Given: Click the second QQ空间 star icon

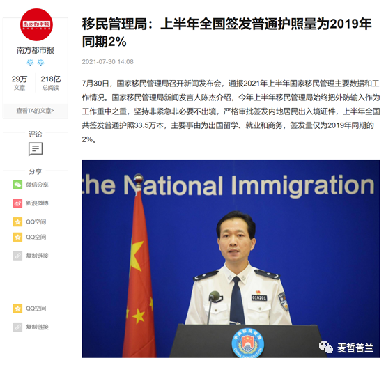Looking at the screenshot, I should pyautogui.click(x=17, y=237).
